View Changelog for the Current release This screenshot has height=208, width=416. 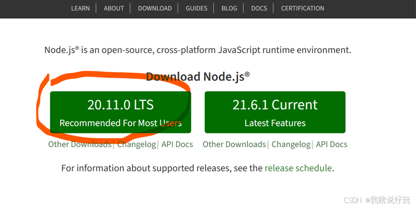[291, 144]
